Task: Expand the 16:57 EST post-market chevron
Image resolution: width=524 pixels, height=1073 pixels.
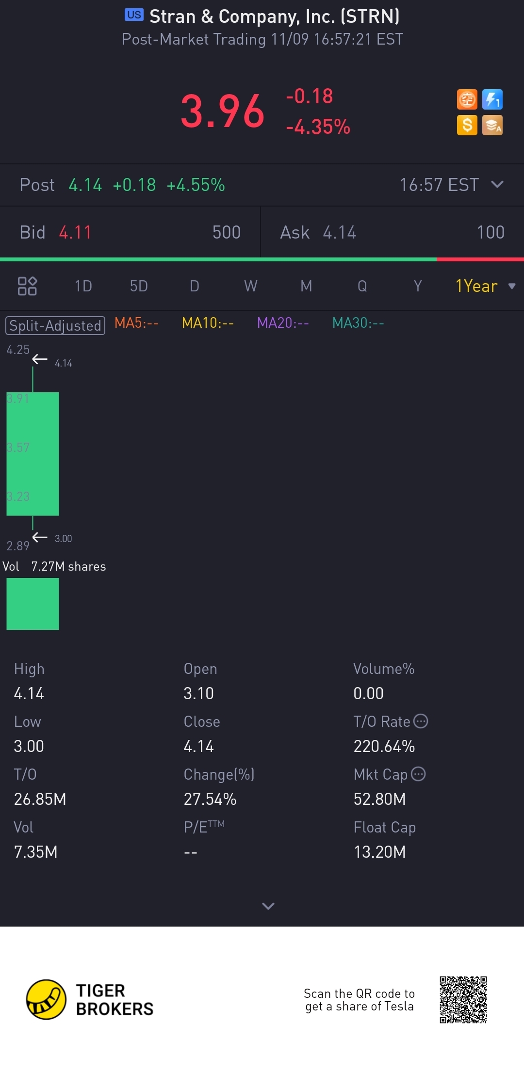Action: click(497, 185)
